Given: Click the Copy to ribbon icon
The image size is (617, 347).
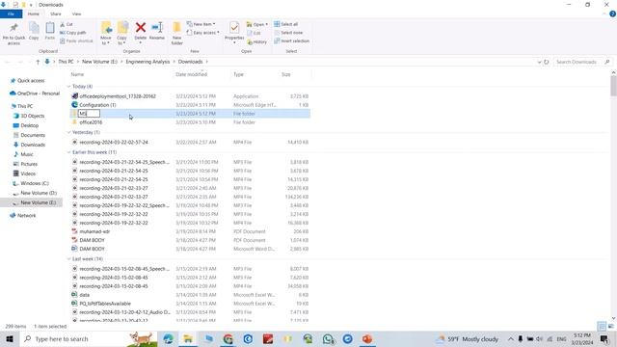Looking at the screenshot, I should [x=122, y=28].
